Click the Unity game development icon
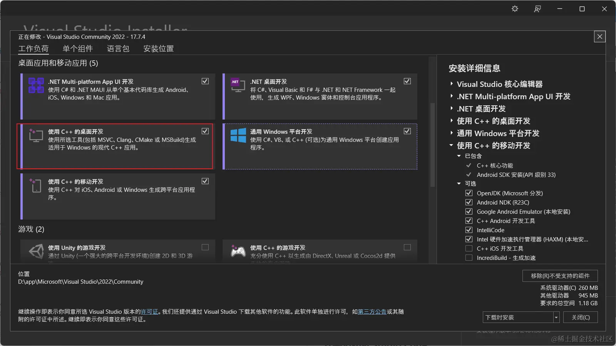Image resolution: width=616 pixels, height=346 pixels. tap(37, 251)
